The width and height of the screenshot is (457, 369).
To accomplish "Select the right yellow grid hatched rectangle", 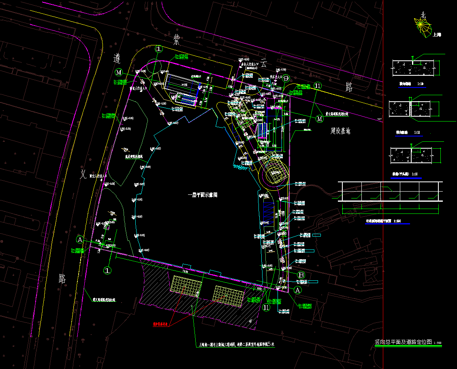I will pyautogui.click(x=228, y=296).
